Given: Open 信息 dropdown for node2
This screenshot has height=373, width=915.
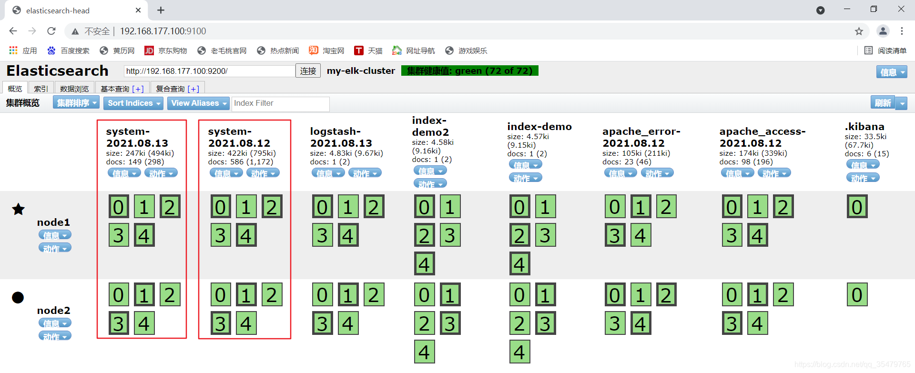Looking at the screenshot, I should (x=55, y=323).
